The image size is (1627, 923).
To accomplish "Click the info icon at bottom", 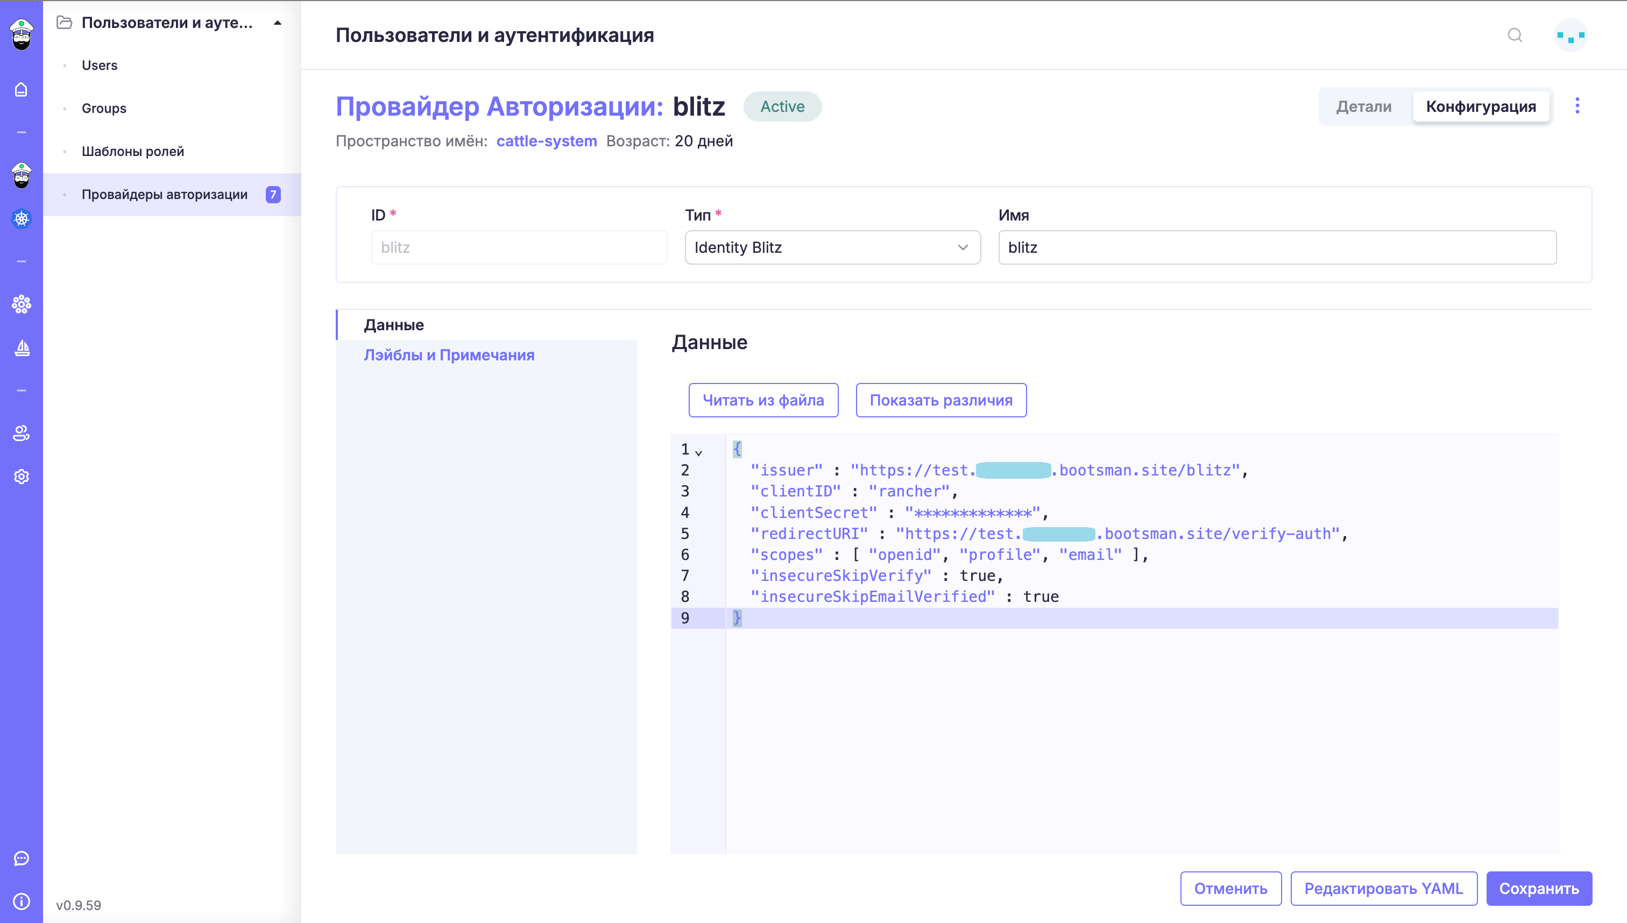I will pyautogui.click(x=21, y=901).
